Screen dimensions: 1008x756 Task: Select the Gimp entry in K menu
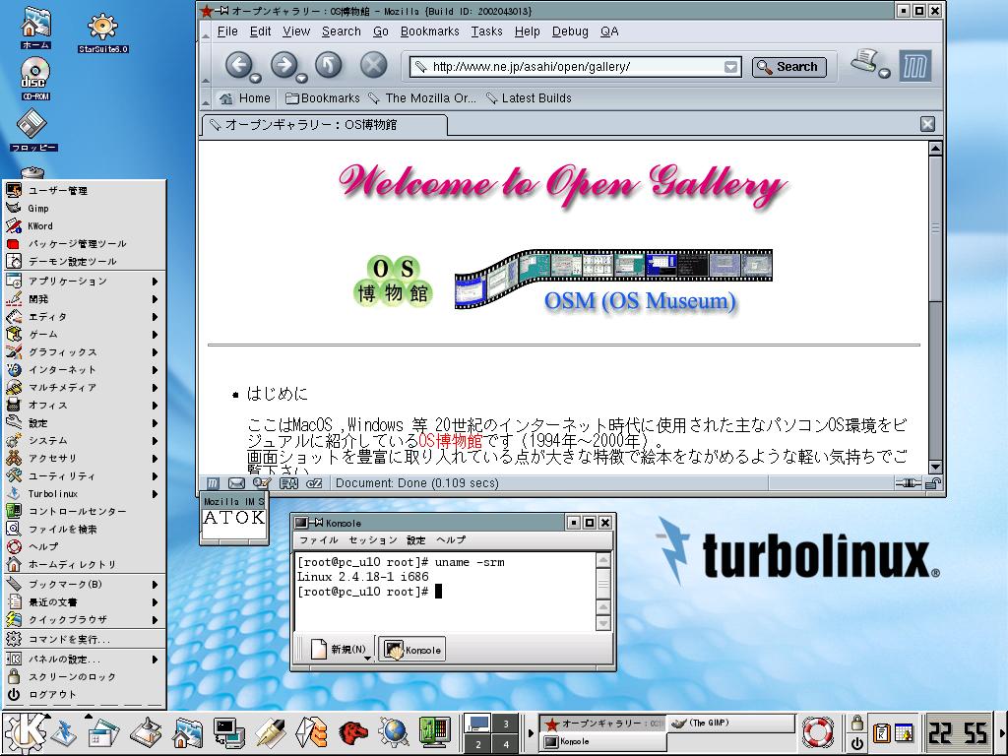coord(83,209)
